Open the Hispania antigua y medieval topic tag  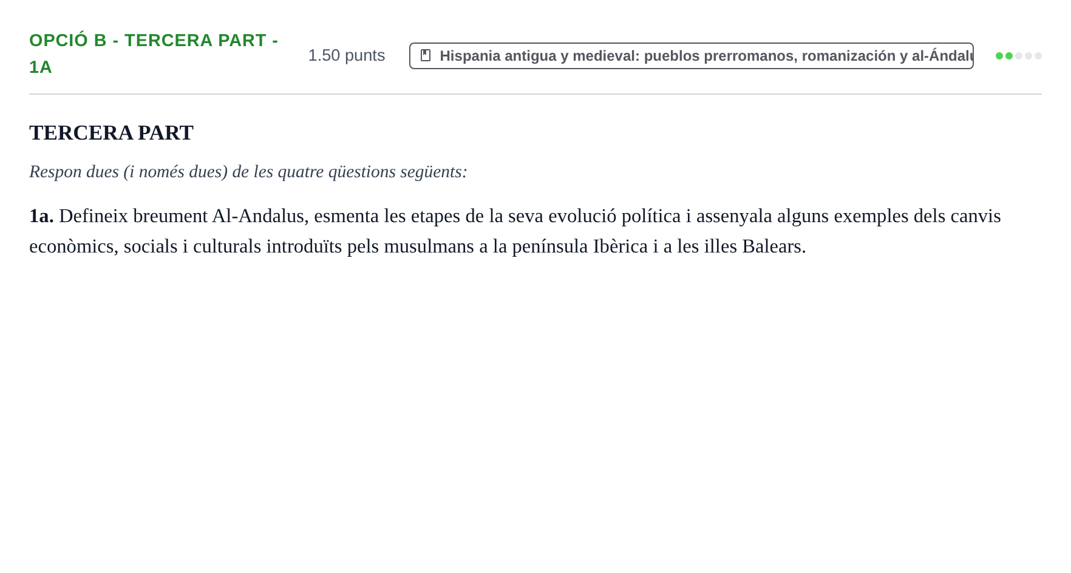[692, 56]
